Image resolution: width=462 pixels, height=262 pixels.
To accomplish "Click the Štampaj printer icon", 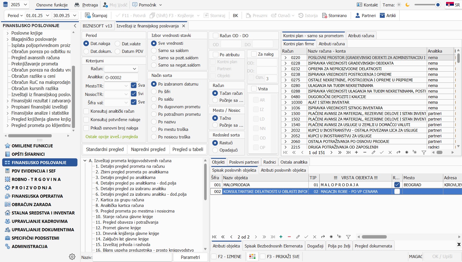I will pyautogui.click(x=88, y=15).
